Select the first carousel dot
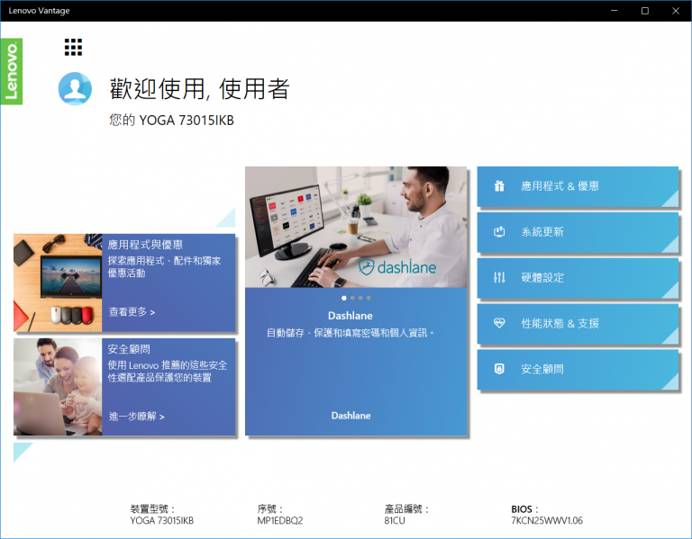This screenshot has width=692, height=539. (x=344, y=298)
